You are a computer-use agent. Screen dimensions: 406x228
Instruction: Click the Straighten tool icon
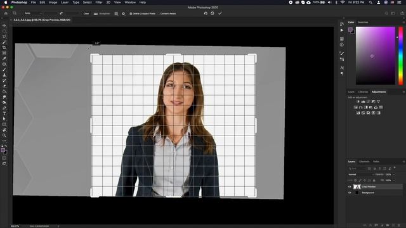(x=96, y=14)
